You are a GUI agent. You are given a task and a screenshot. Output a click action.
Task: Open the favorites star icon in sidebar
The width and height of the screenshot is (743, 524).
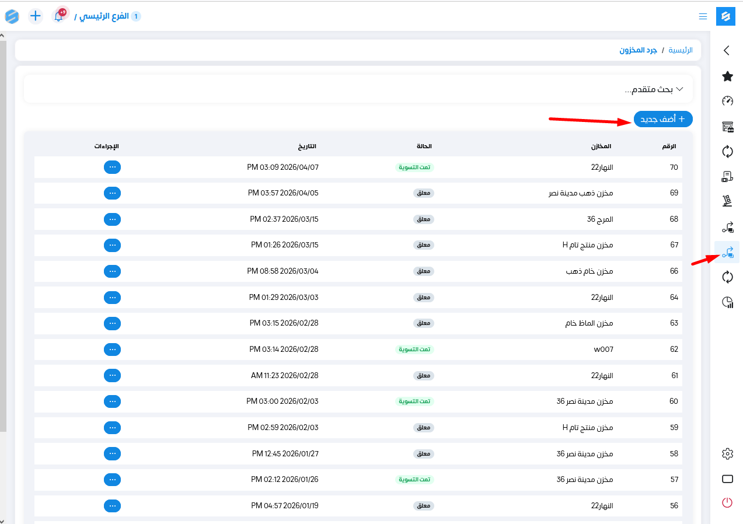(727, 76)
